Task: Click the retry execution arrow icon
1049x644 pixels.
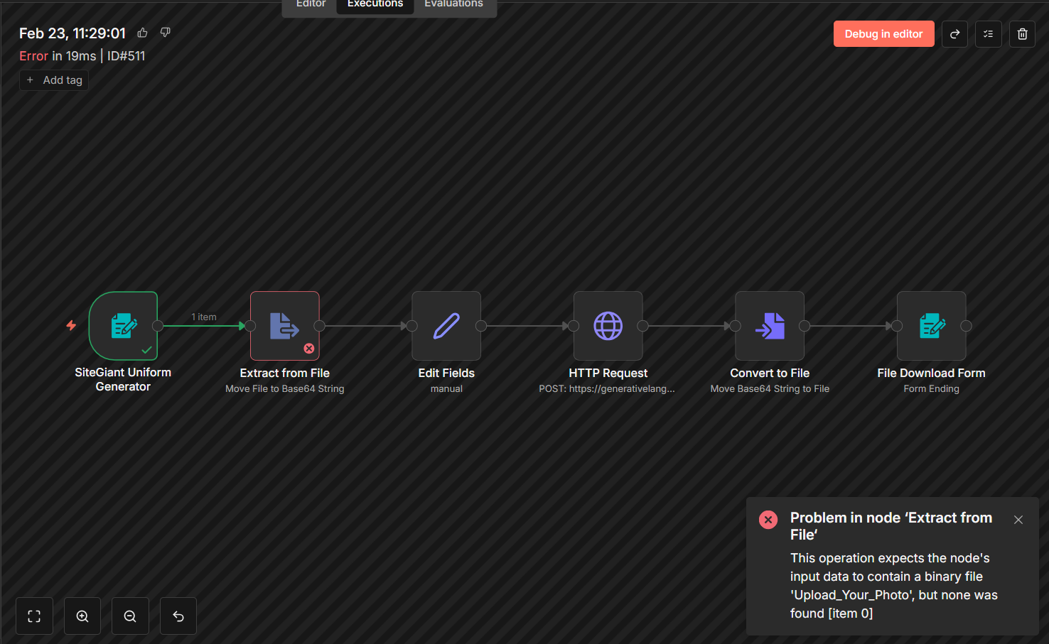Action: pos(954,34)
